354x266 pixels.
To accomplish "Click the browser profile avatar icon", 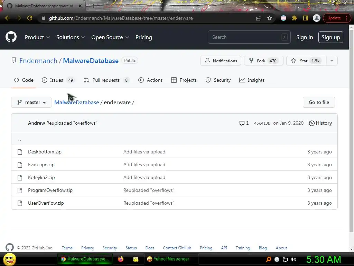I will tap(317, 18).
